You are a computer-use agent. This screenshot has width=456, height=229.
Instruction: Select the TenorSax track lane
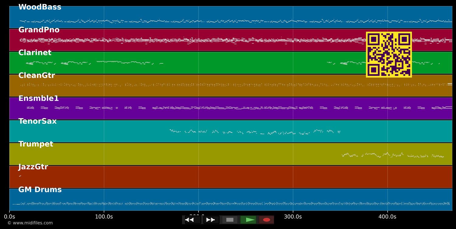37,121
